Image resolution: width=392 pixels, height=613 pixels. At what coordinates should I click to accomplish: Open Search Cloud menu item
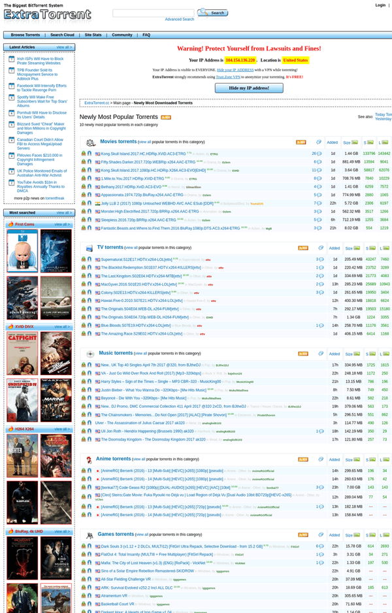point(62,35)
